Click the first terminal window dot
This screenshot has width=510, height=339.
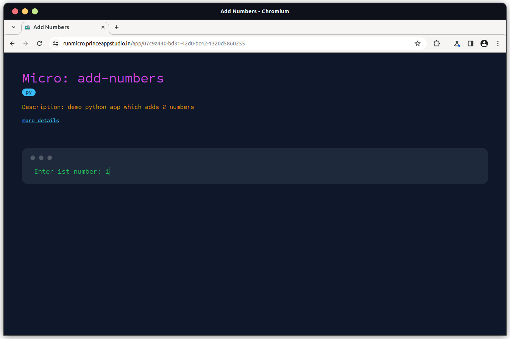33,158
